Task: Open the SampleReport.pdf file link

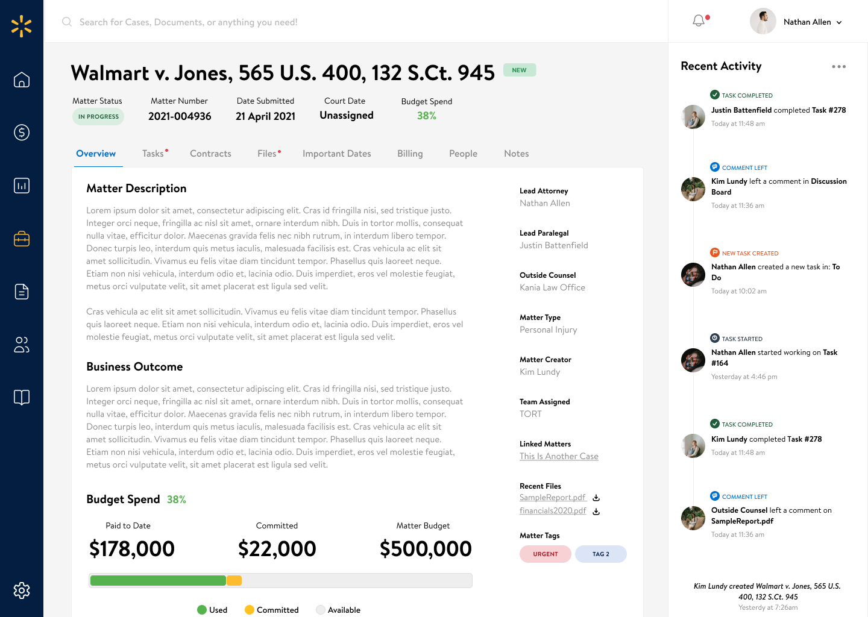Action: click(553, 498)
